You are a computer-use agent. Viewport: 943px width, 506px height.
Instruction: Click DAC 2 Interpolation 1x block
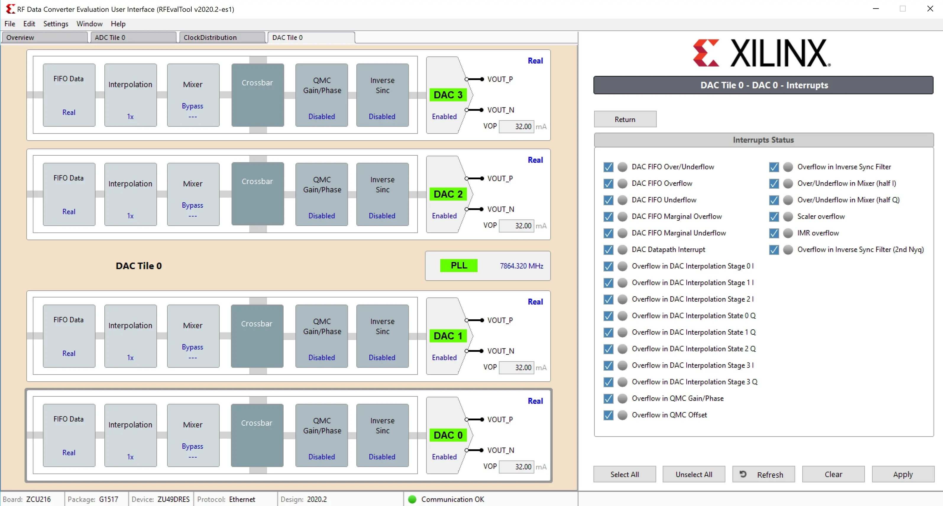click(x=130, y=194)
